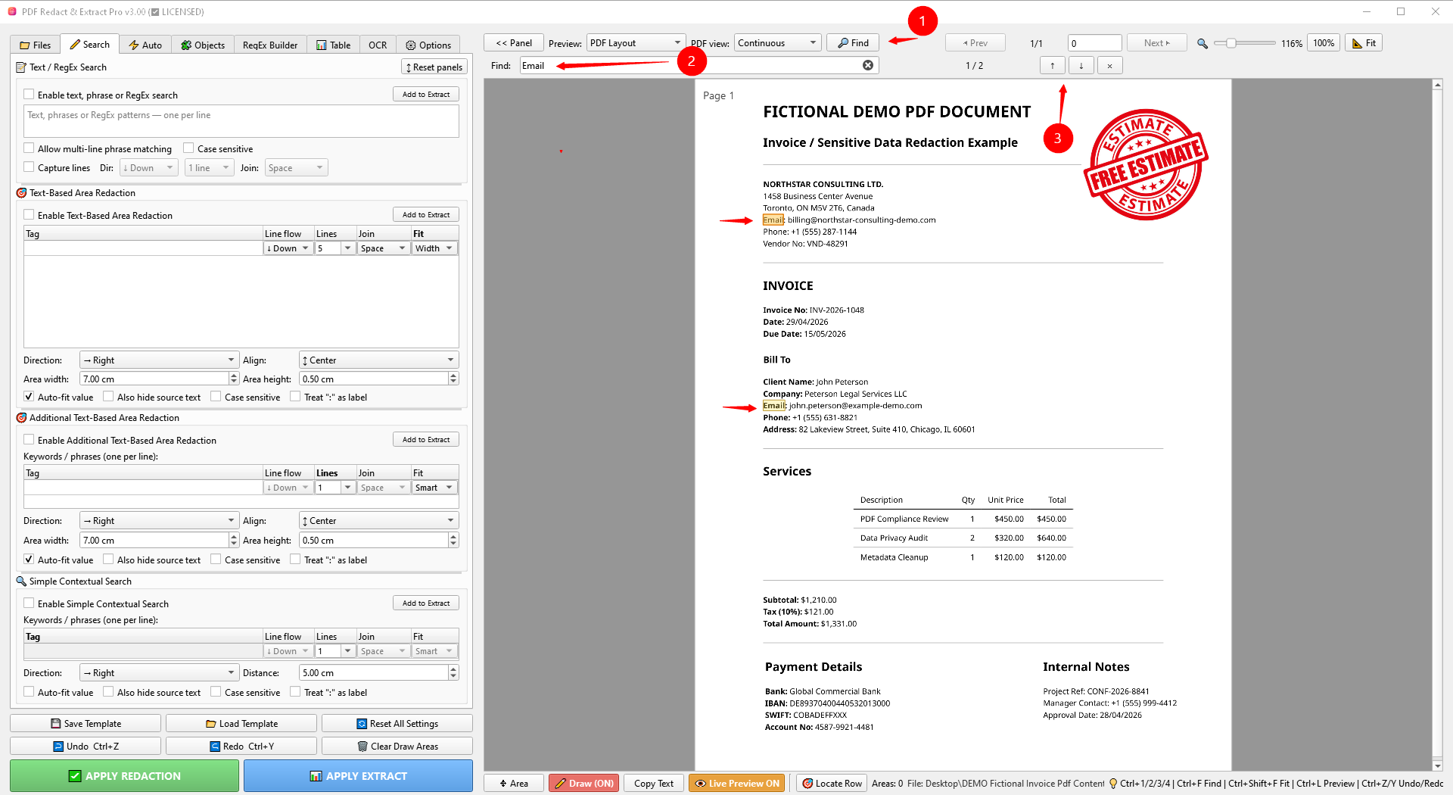Open Fit Smart dropdown in Additional Text-Based Area Redaction

[x=435, y=488]
